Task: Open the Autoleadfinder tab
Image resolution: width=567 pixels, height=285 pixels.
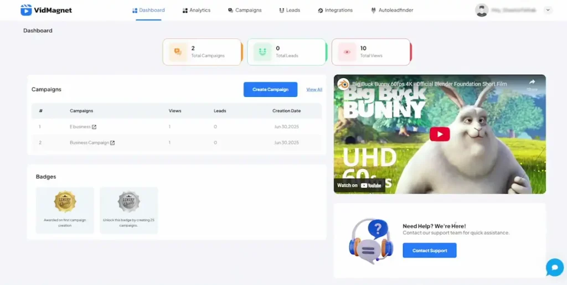Action: coord(393,10)
